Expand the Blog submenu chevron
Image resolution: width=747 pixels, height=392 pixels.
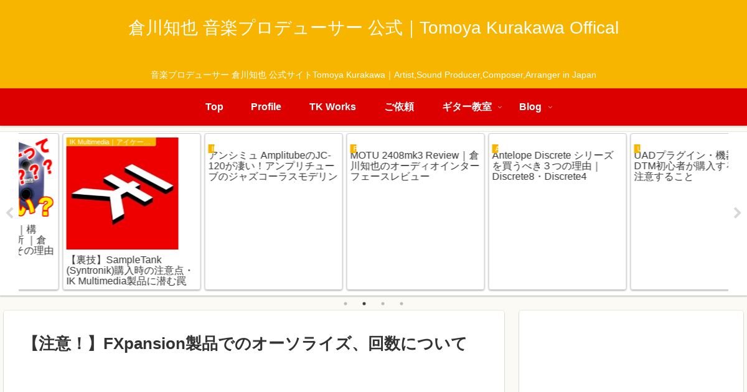pos(550,107)
